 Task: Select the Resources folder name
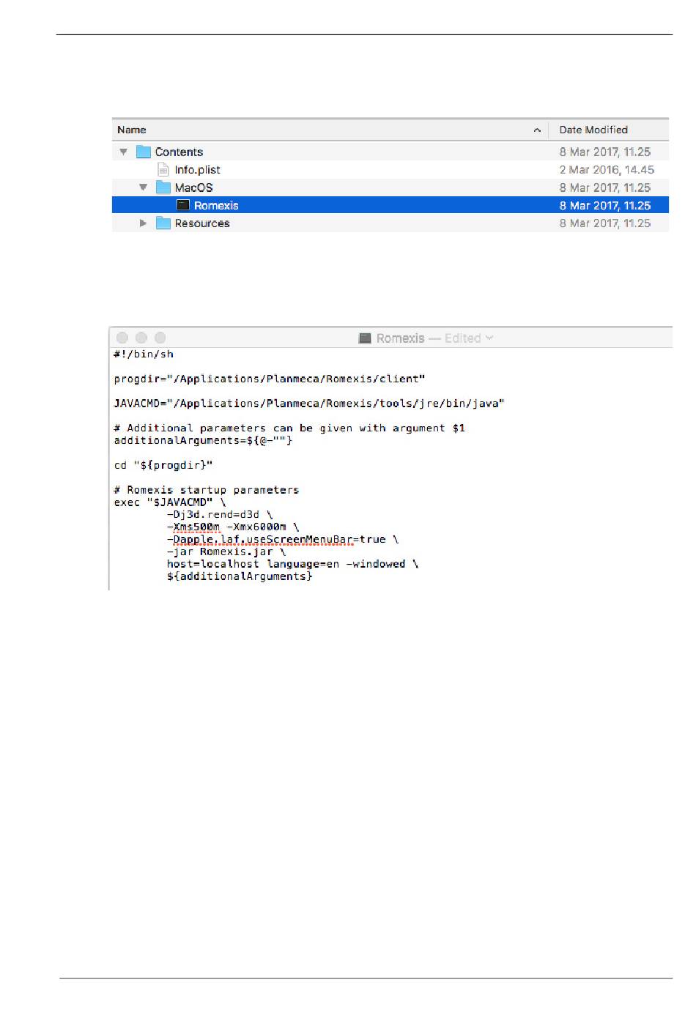[202, 223]
